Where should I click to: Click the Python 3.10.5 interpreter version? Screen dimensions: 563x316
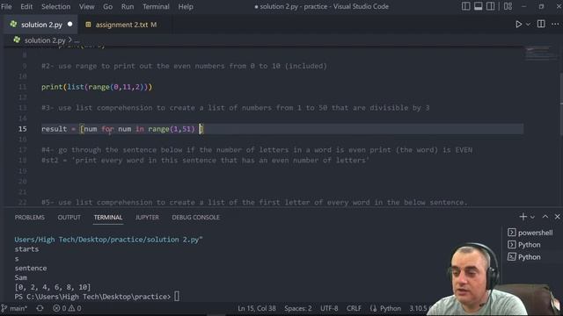click(x=419, y=308)
